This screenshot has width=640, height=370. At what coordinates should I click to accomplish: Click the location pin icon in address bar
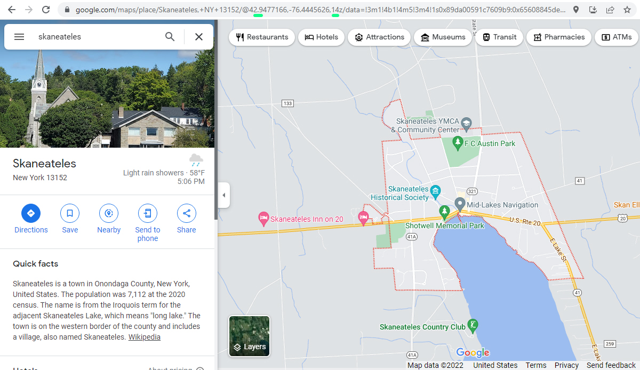click(x=576, y=10)
